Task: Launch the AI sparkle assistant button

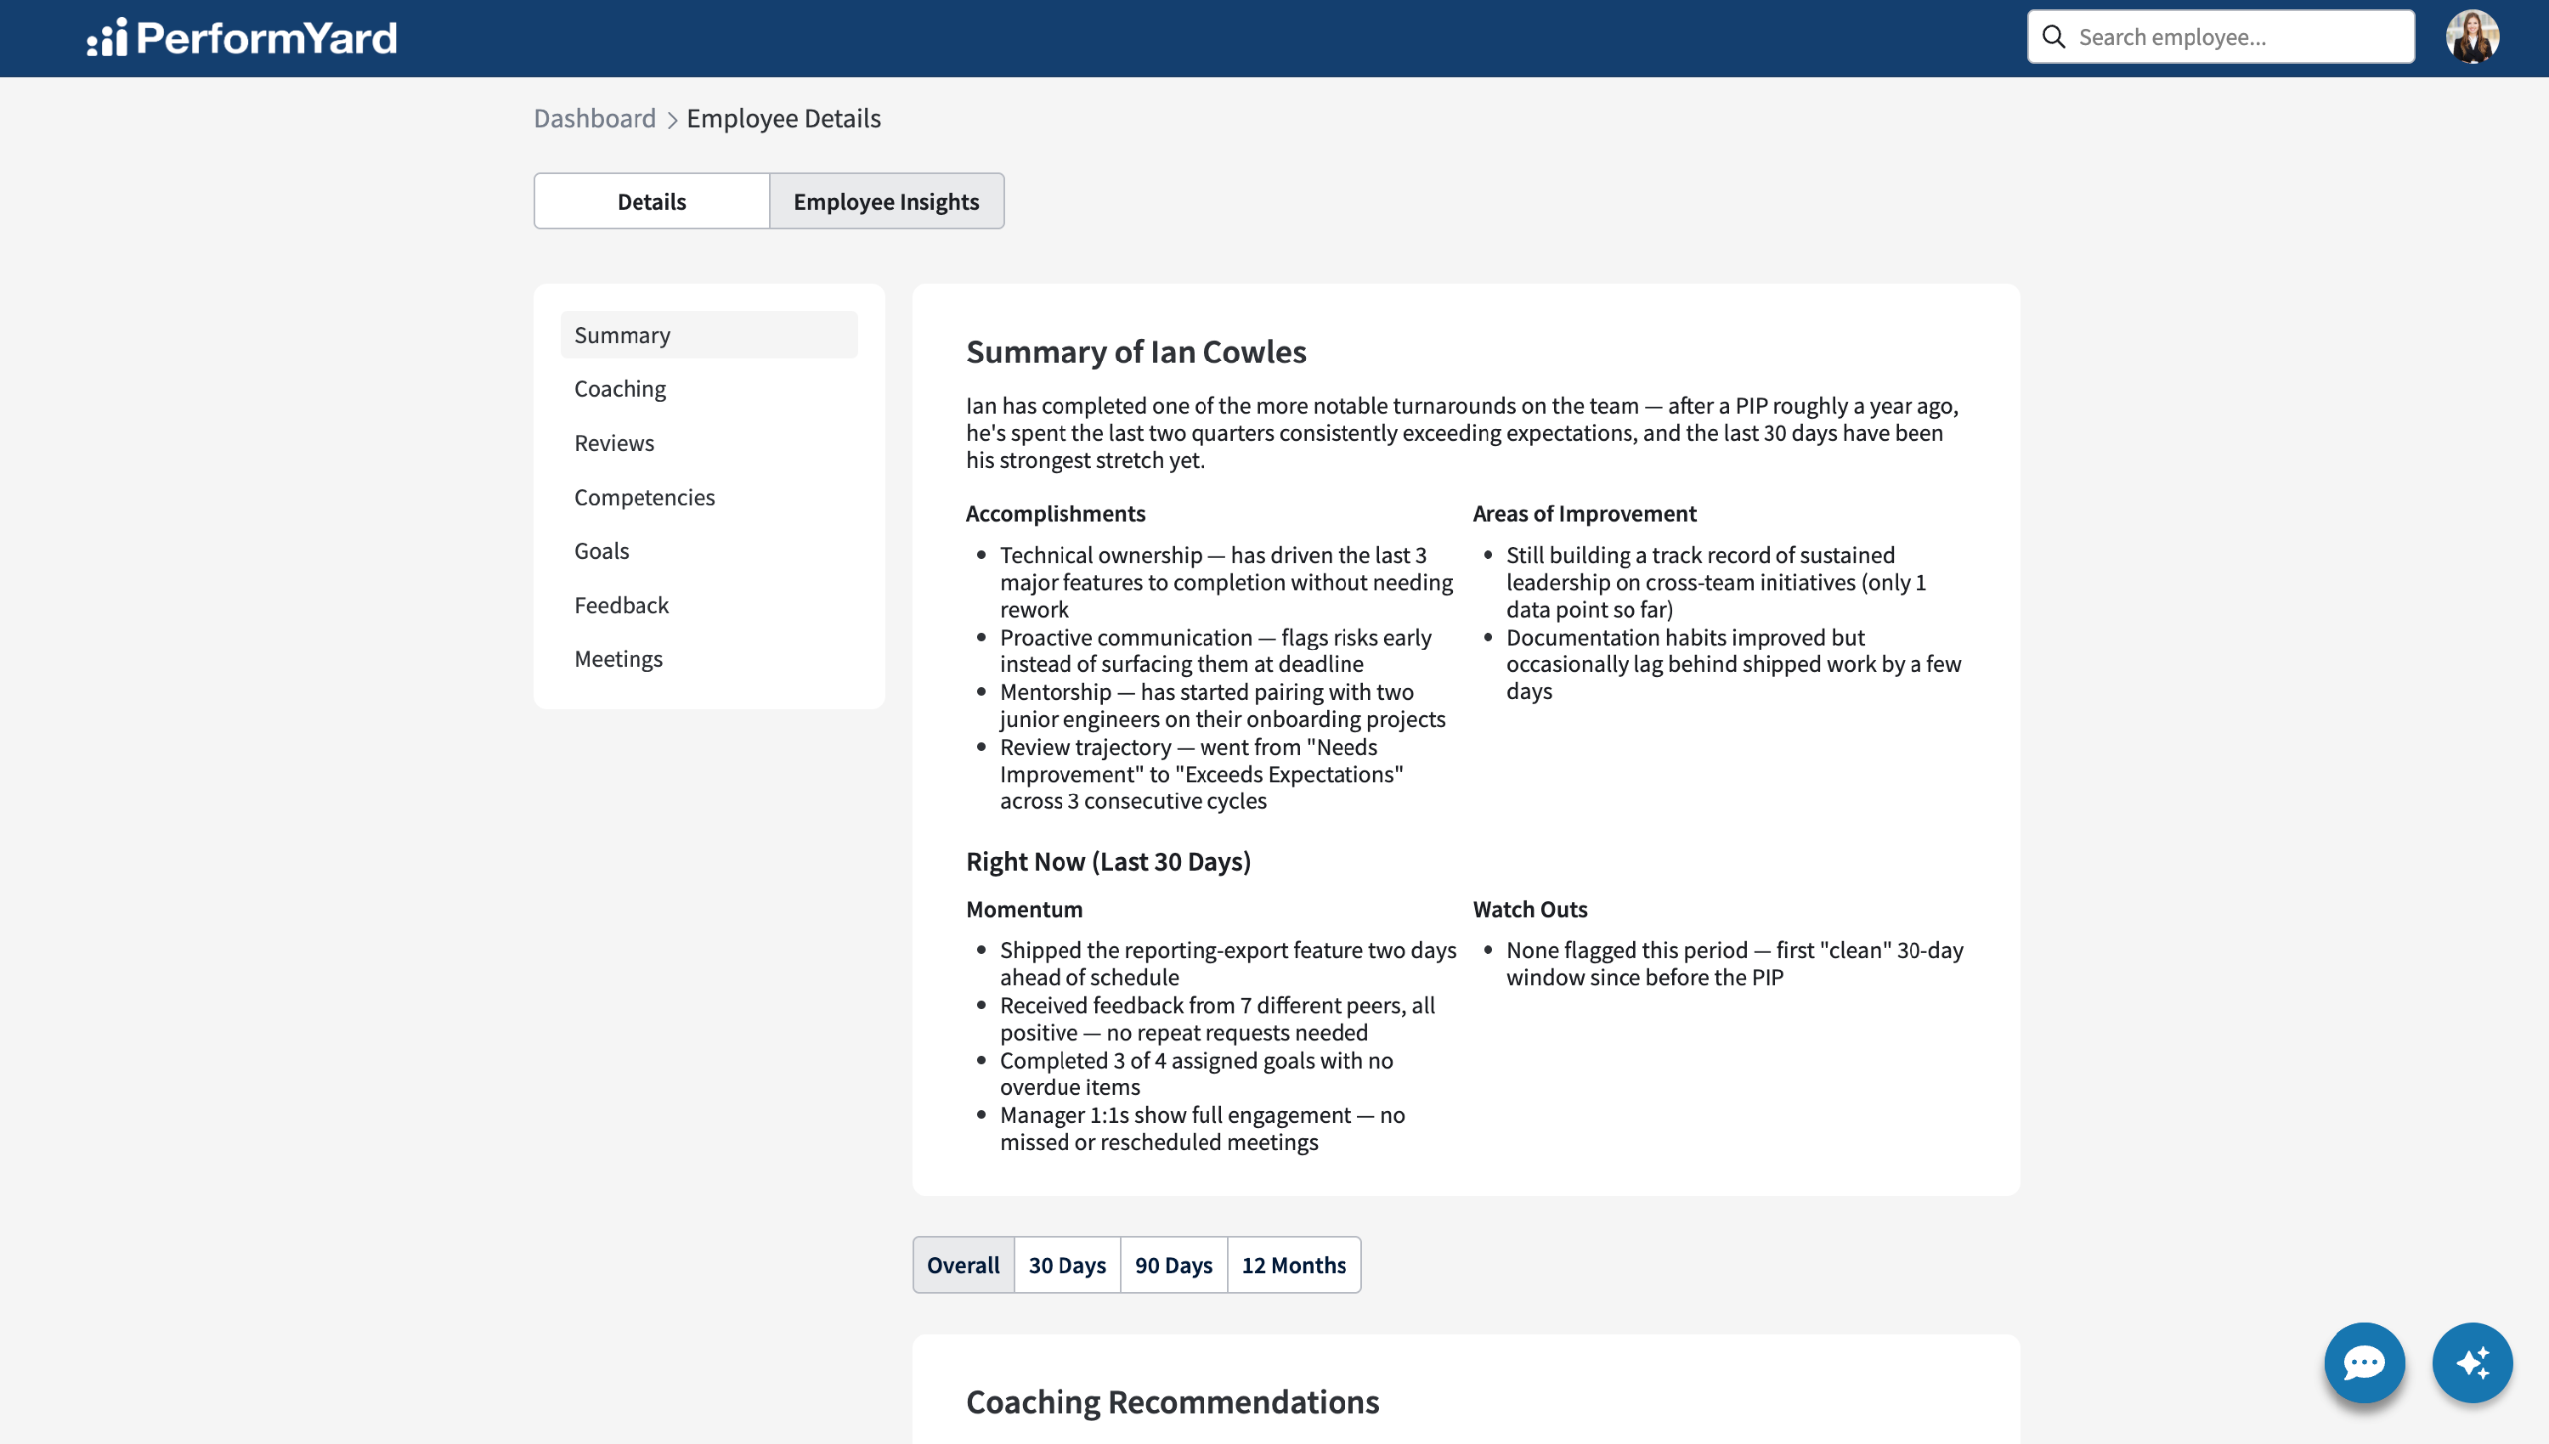Action: pos(2472,1362)
